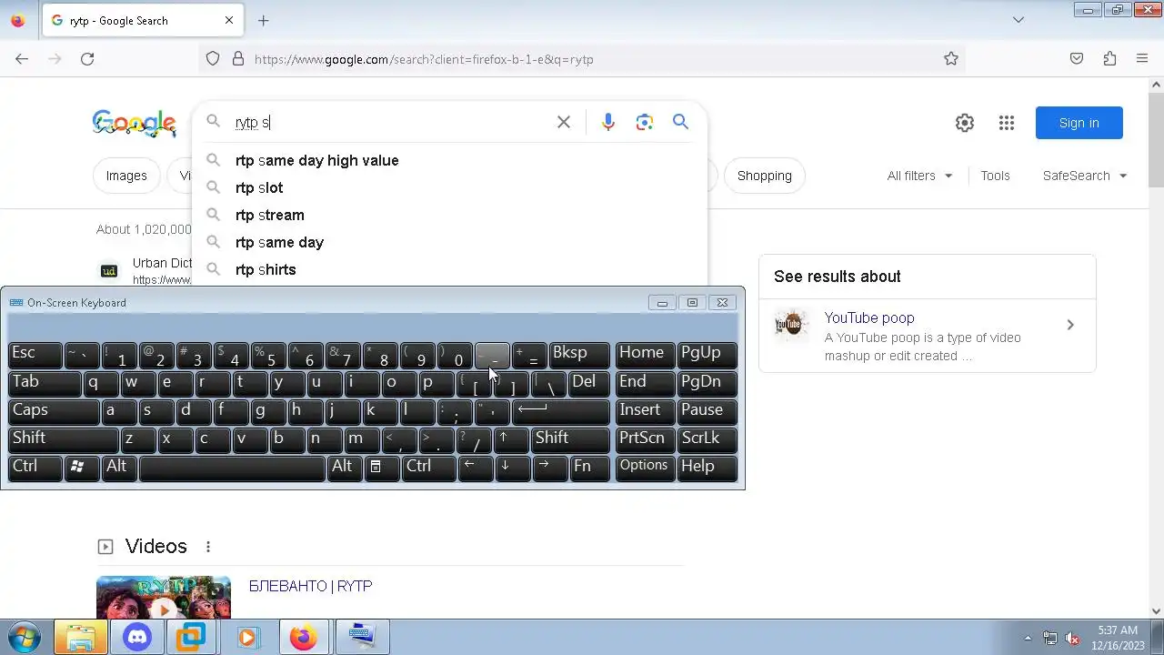Click the Sign in button

tap(1079, 123)
